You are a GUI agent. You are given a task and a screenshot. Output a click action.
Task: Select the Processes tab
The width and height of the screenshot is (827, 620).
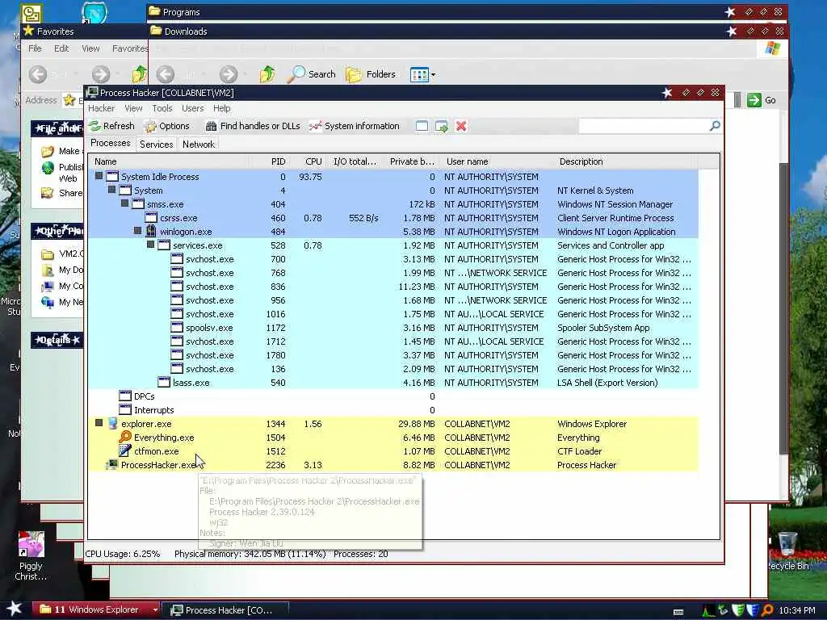click(110, 143)
